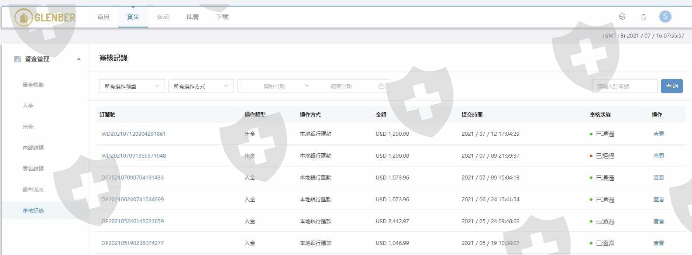
Task: Switch to the 首頁 tab
Action: (103, 17)
